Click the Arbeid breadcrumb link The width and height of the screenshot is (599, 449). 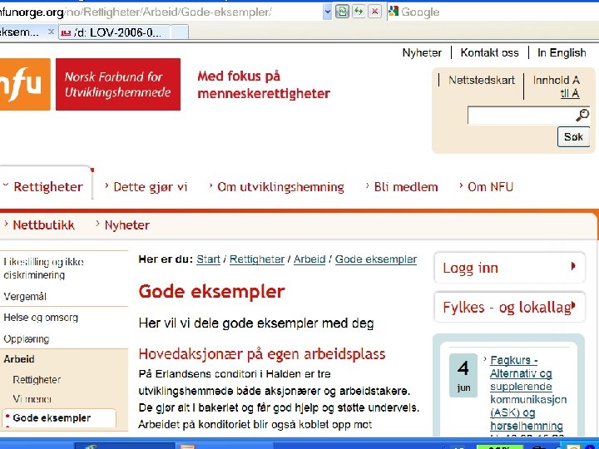(309, 259)
